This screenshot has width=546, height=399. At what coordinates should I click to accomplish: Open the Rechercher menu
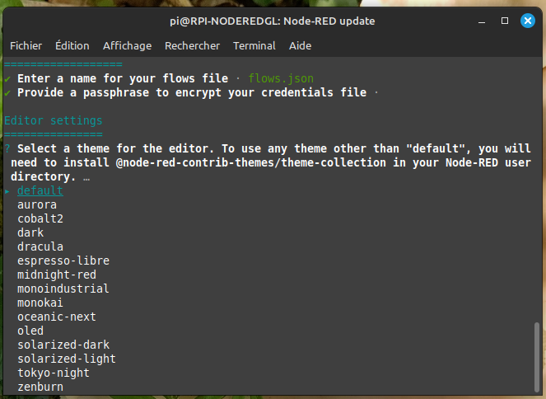[192, 46]
